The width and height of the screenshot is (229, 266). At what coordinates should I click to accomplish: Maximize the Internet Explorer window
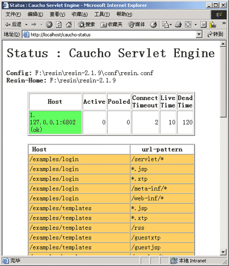(216, 5)
